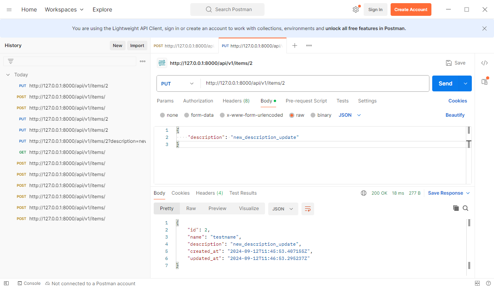Open the JSON body format dropdown
The height and width of the screenshot is (288, 494).
(350, 115)
